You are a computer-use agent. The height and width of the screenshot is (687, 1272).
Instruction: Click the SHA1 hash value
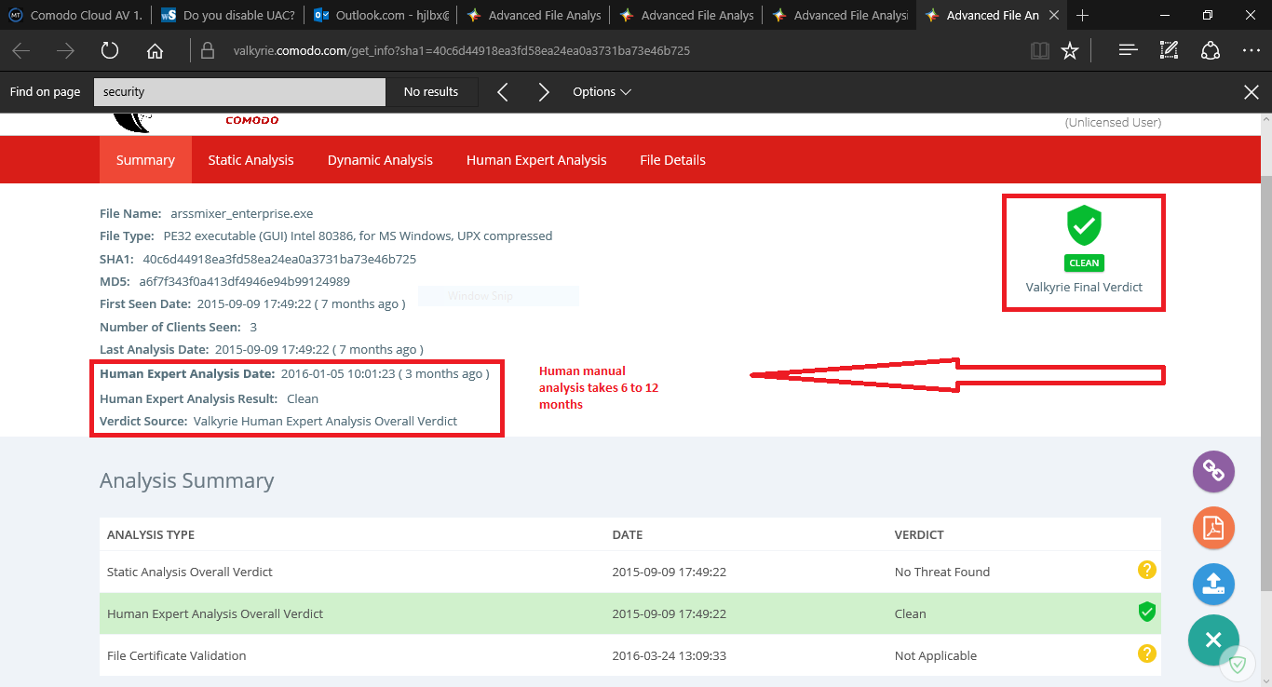tap(279, 259)
